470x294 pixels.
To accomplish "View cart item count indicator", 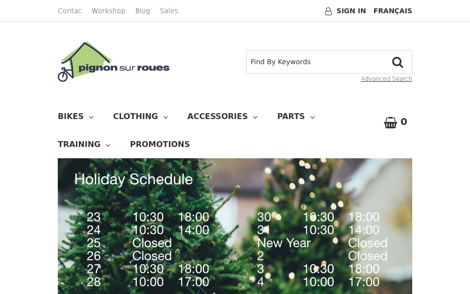I will [403, 122].
